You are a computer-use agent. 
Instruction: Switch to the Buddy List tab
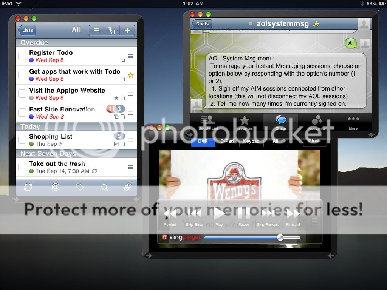tap(208, 123)
